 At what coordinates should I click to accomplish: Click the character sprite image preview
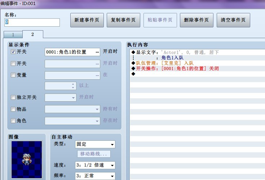[x=27, y=159]
